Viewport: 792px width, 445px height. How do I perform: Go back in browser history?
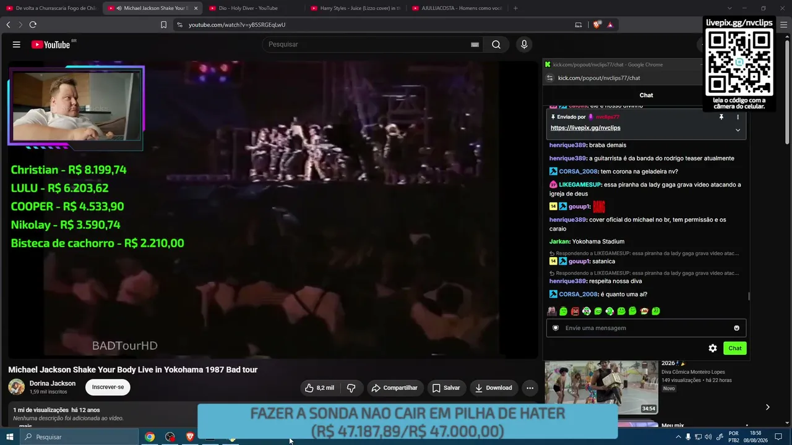(8, 25)
